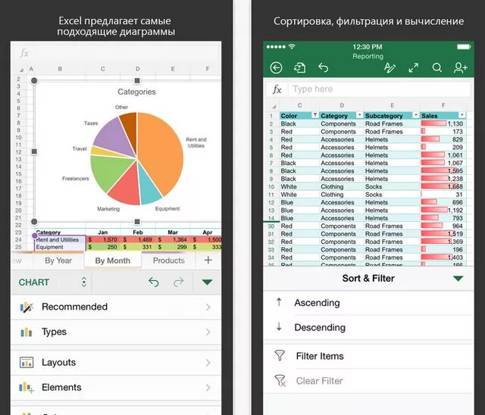Click the Ascending up arrow icon
Viewport: 485px width, 415px height.
pos(279,302)
